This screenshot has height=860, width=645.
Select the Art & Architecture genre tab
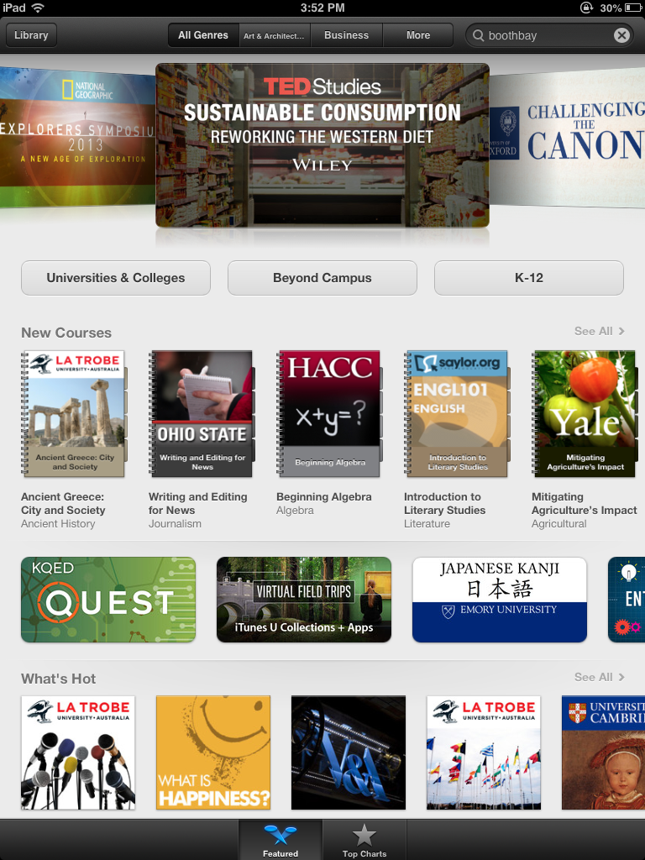click(275, 35)
